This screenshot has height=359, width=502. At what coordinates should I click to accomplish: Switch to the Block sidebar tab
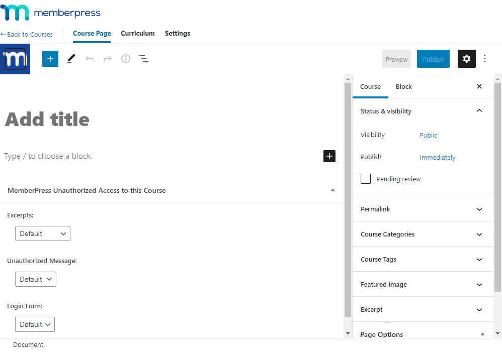point(403,86)
